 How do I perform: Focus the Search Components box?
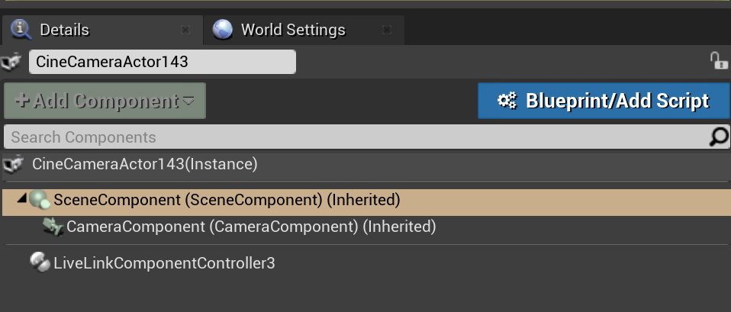351,137
